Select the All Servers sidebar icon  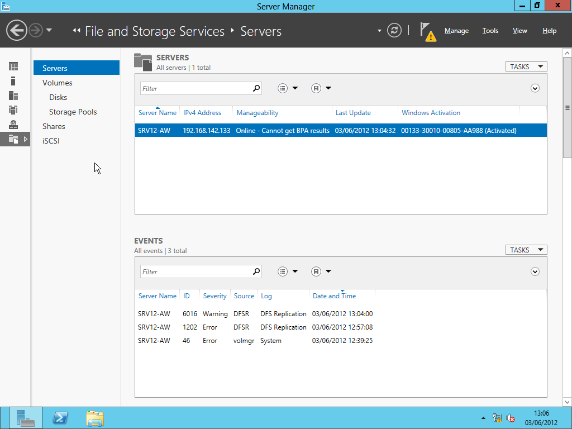(x=13, y=96)
